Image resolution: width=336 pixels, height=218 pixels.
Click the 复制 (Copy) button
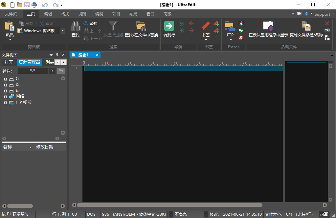click(26, 23)
